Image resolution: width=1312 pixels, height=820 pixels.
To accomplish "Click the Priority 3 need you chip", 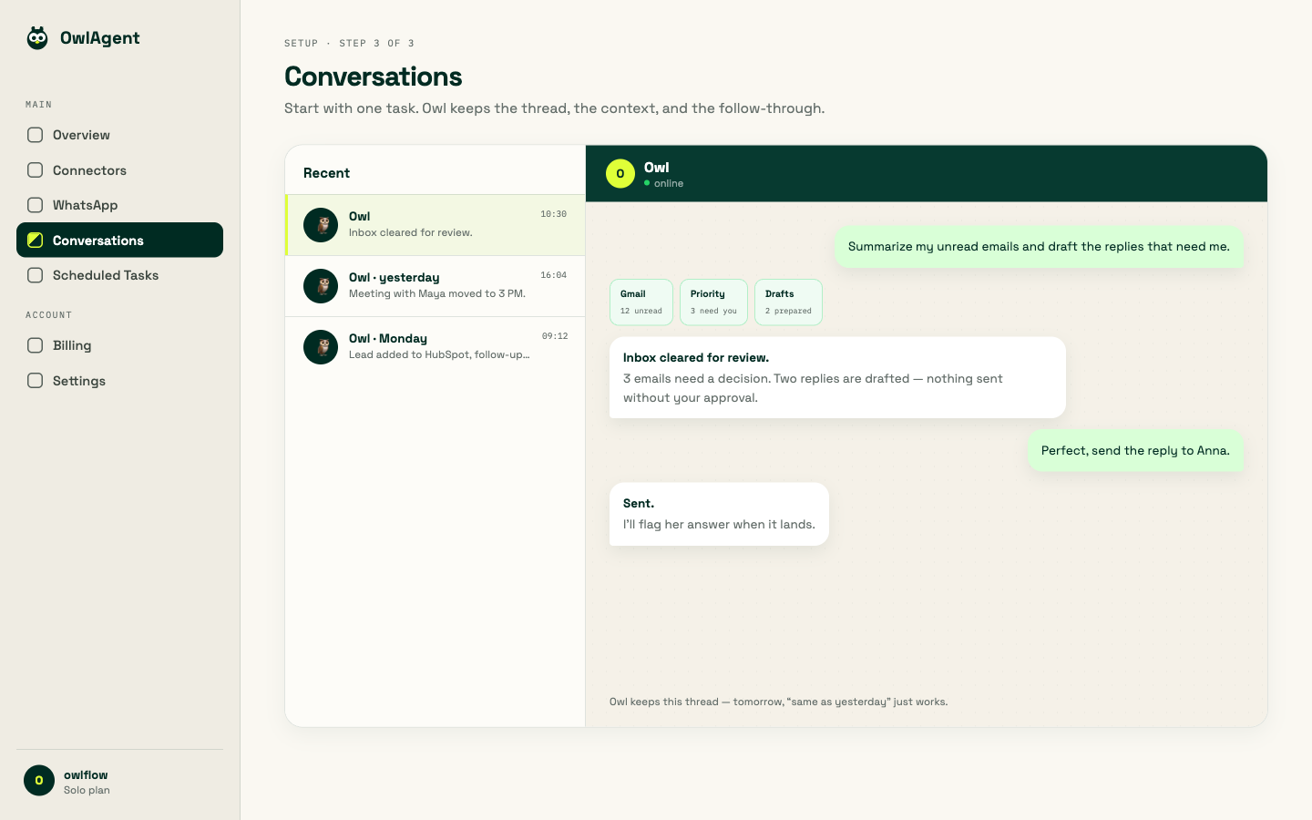I will coord(713,302).
